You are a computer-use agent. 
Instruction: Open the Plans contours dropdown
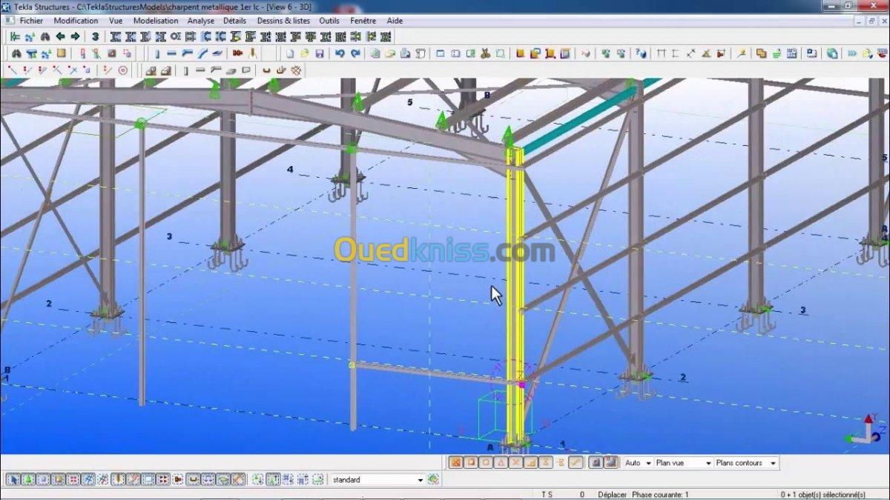pyautogui.click(x=746, y=463)
